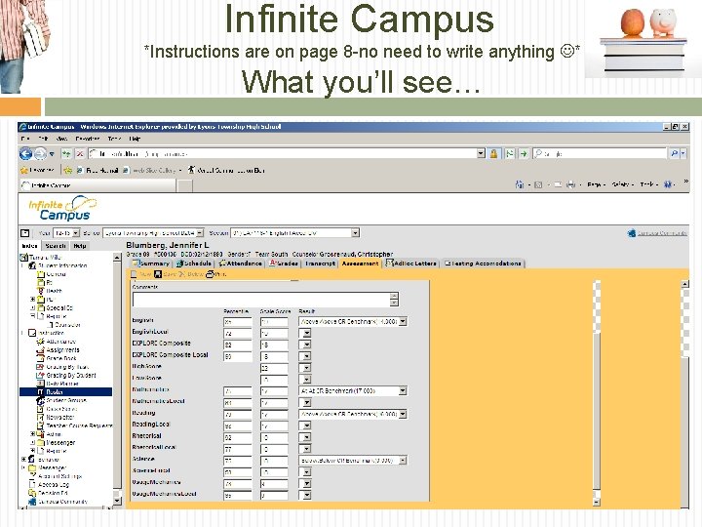Open the Help menu in IE menu bar
The height and width of the screenshot is (527, 702).
coord(135,139)
